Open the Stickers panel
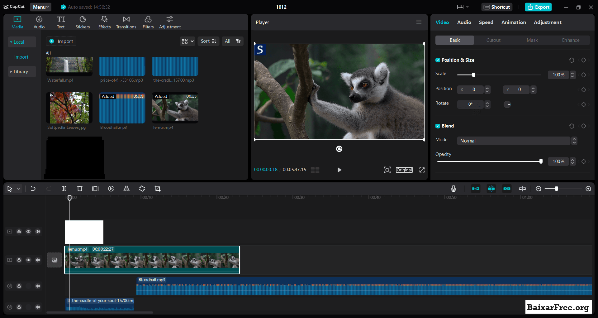The width and height of the screenshot is (598, 318). [x=83, y=22]
